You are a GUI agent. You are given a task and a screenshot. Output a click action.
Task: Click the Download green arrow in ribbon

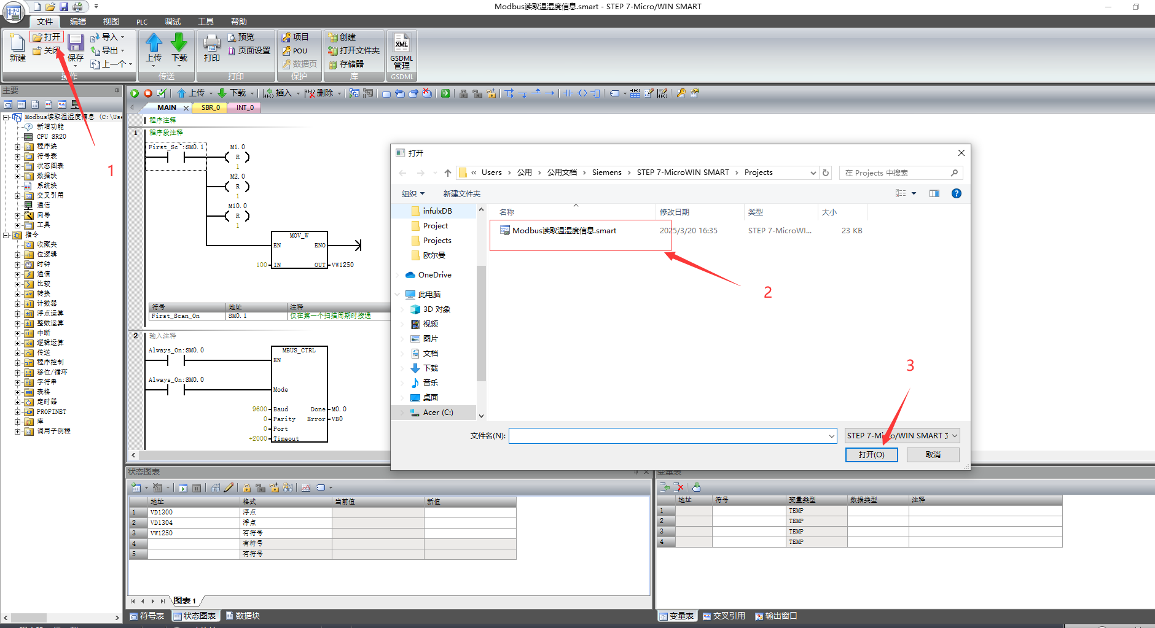[179, 44]
